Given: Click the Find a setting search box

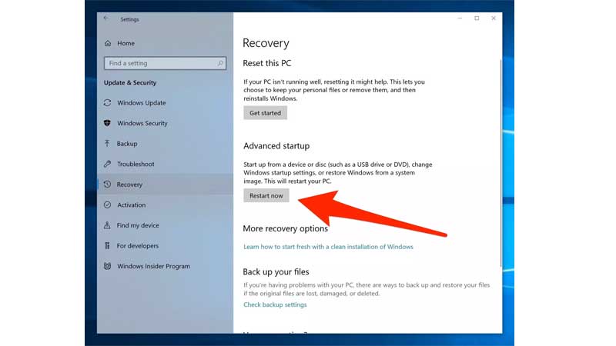Looking at the screenshot, I should (165, 63).
